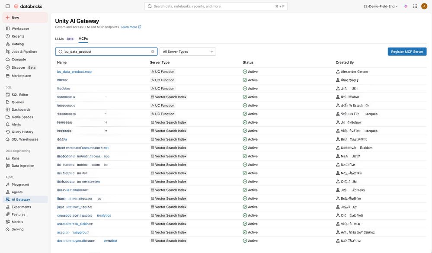The width and height of the screenshot is (432, 253).
Task: Select the MCPs tab
Action: pos(83,39)
